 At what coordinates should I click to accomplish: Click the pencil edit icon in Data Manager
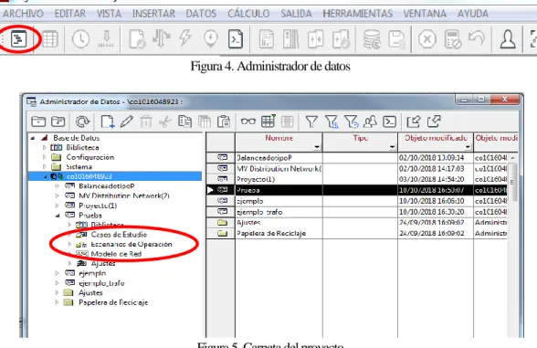tap(126, 121)
